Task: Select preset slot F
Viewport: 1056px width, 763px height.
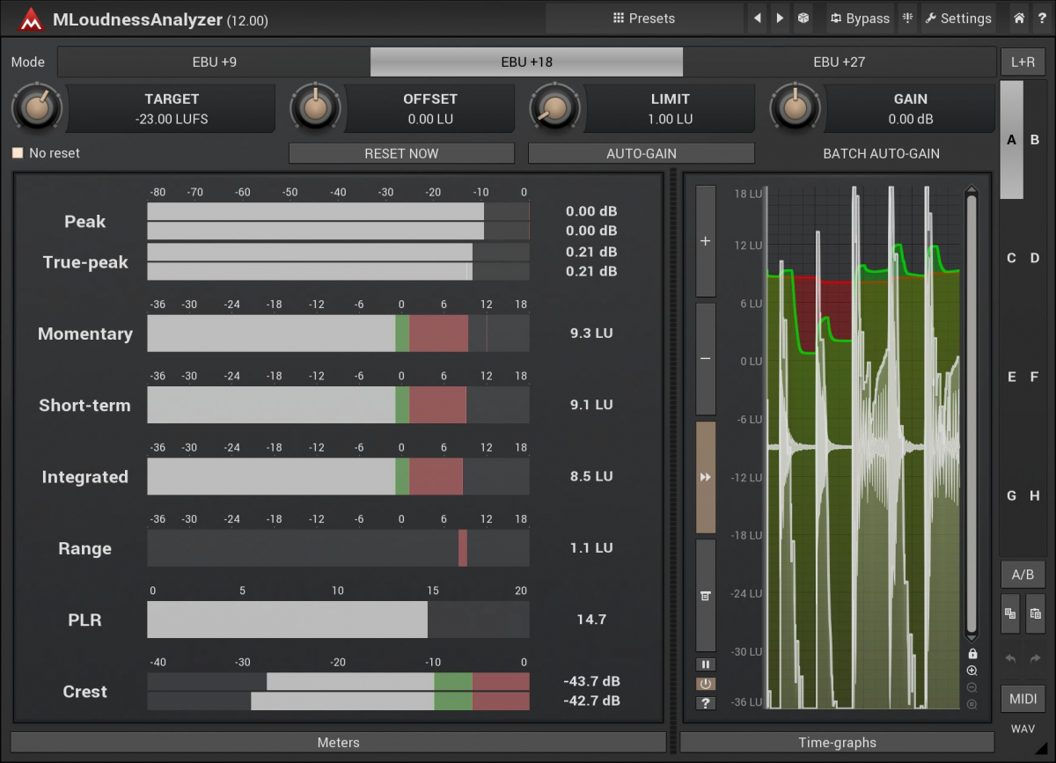Action: [x=1035, y=377]
